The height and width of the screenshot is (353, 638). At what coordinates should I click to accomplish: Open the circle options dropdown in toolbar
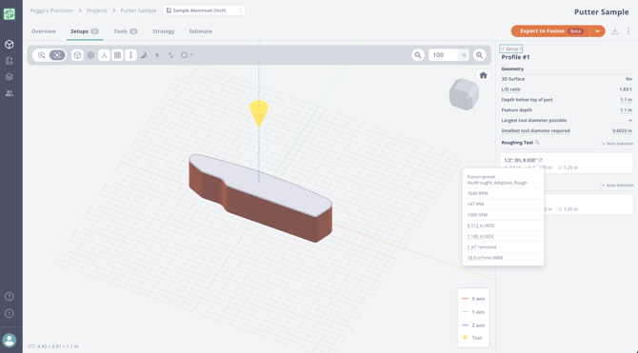point(187,55)
